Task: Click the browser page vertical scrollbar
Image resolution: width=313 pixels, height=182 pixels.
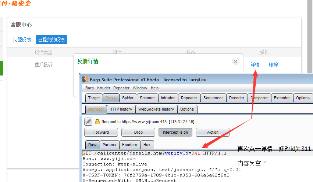Action: [x=310, y=36]
